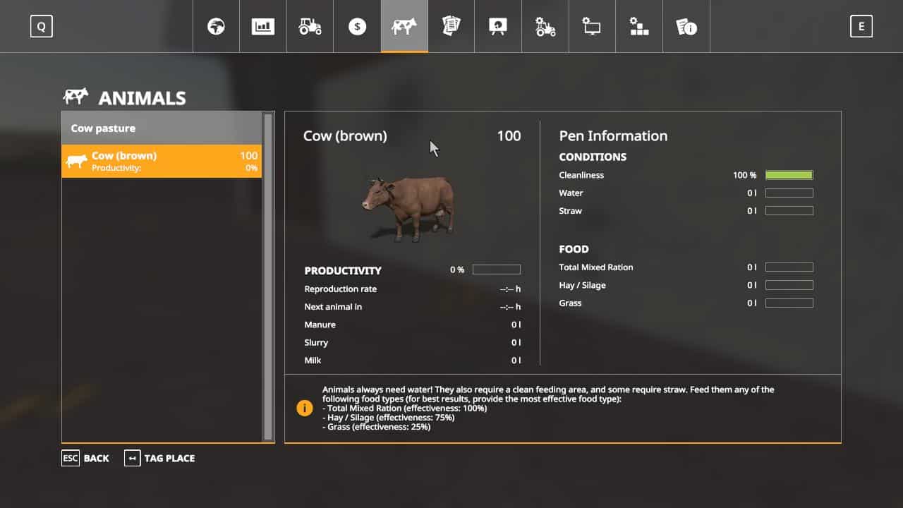903x508 pixels.
Task: Open the blocks-with-gear settings icon
Action: 639,27
